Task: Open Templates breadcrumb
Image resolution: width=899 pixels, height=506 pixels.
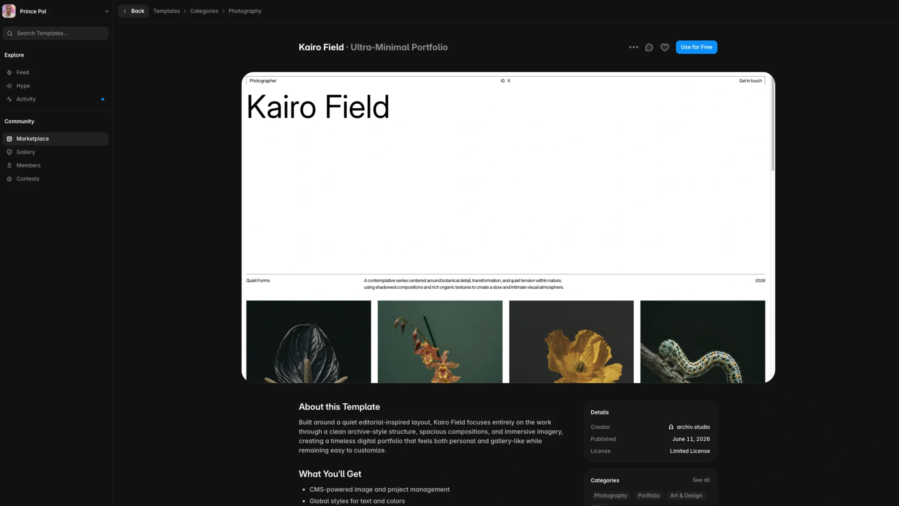Action: click(x=166, y=11)
